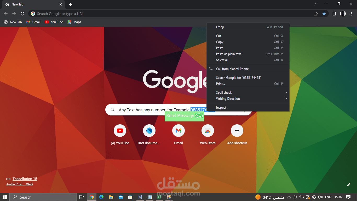Click the share icon next to the address bar
This screenshot has height=201, width=357.
[315, 13]
